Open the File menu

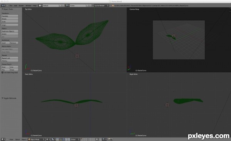pyautogui.click(x=11, y=5)
